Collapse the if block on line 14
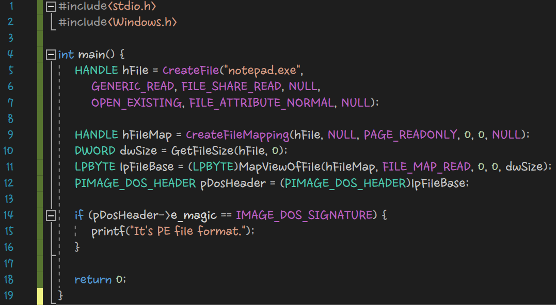The width and height of the screenshot is (556, 305). 51,215
